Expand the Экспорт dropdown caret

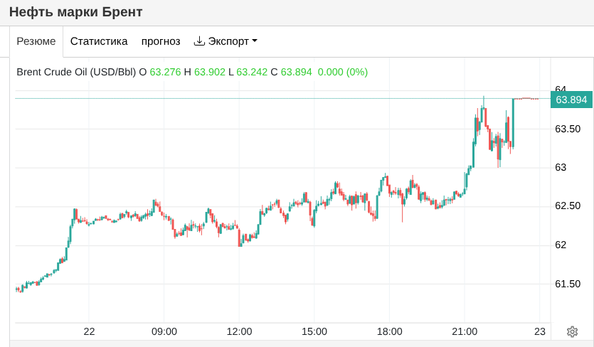point(255,41)
